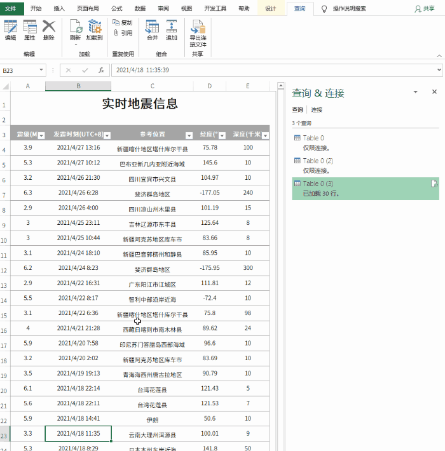Click the scroll up arrow of the sheet
This screenshot has width=445, height=451.
click(280, 85)
